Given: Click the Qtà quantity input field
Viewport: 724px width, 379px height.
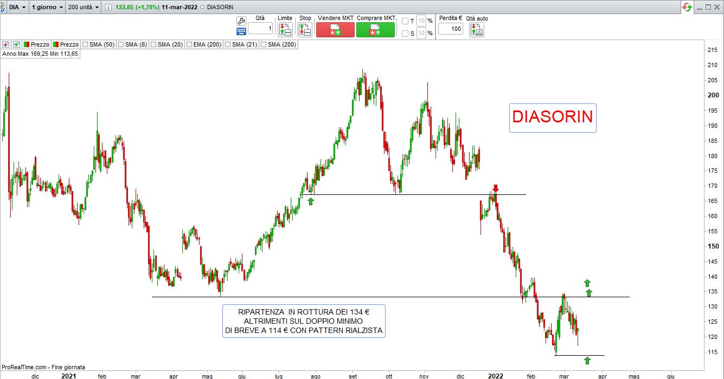Looking at the screenshot, I should point(260,28).
